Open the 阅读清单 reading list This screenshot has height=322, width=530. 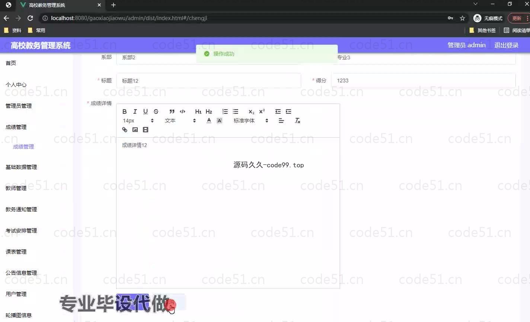[x=517, y=30]
